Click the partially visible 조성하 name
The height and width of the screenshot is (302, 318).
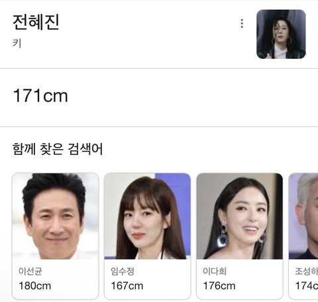click(307, 271)
